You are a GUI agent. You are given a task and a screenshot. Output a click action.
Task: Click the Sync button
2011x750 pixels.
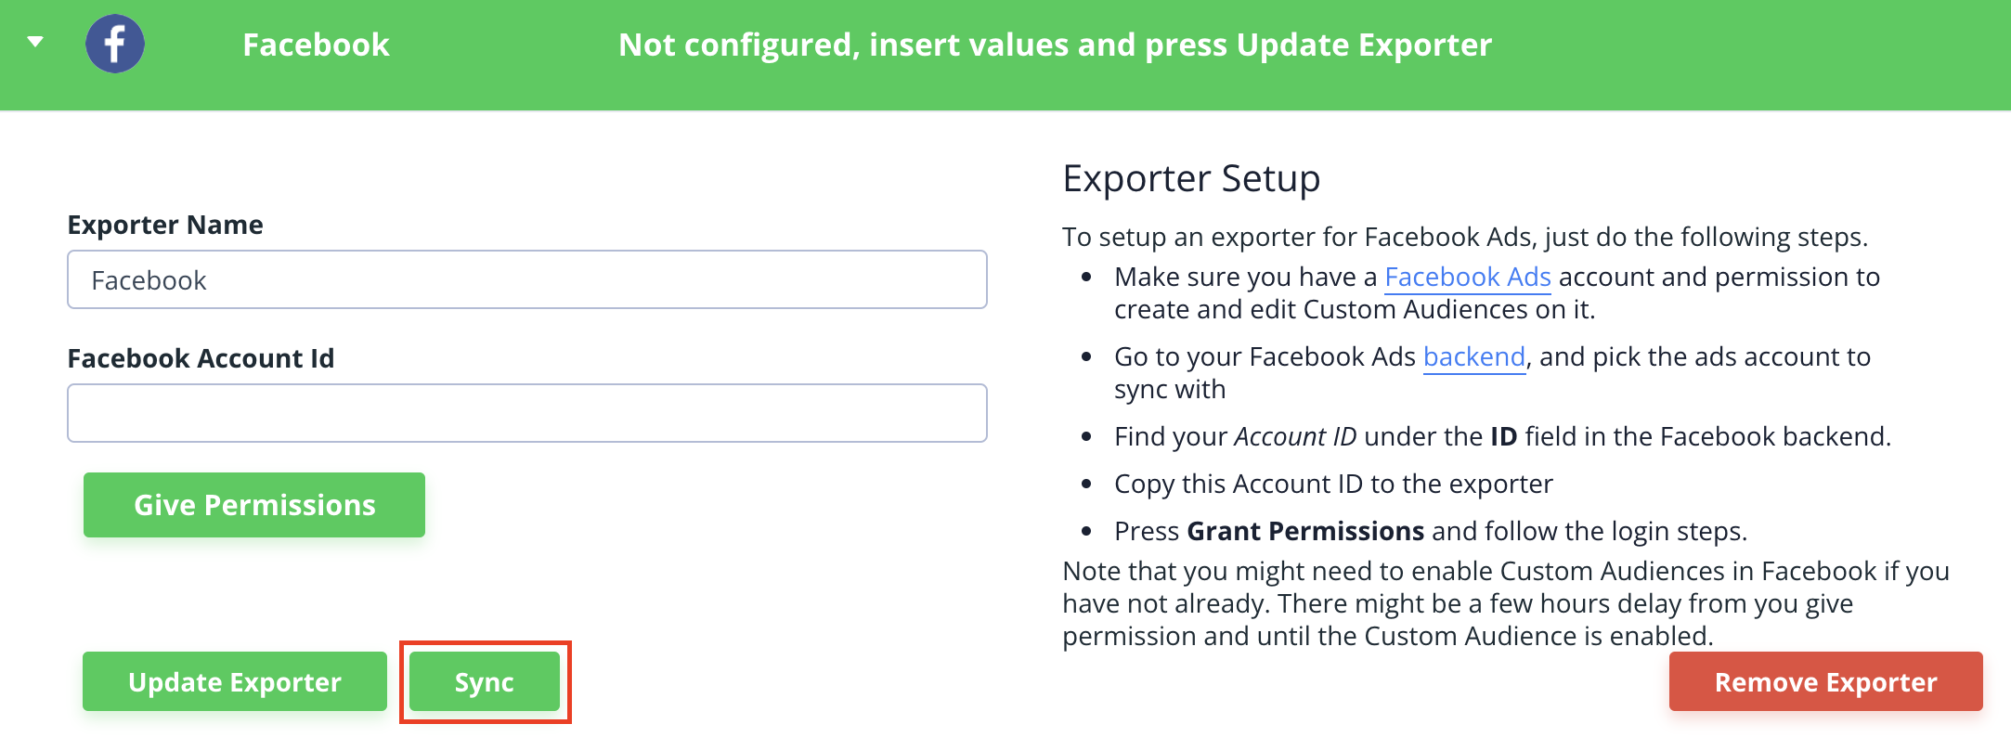(485, 682)
